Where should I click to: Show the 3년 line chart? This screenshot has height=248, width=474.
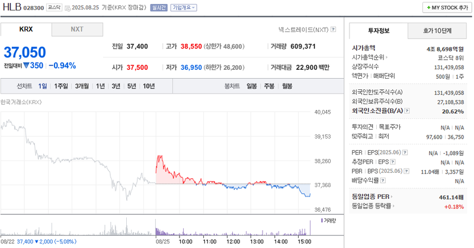click(x=116, y=86)
